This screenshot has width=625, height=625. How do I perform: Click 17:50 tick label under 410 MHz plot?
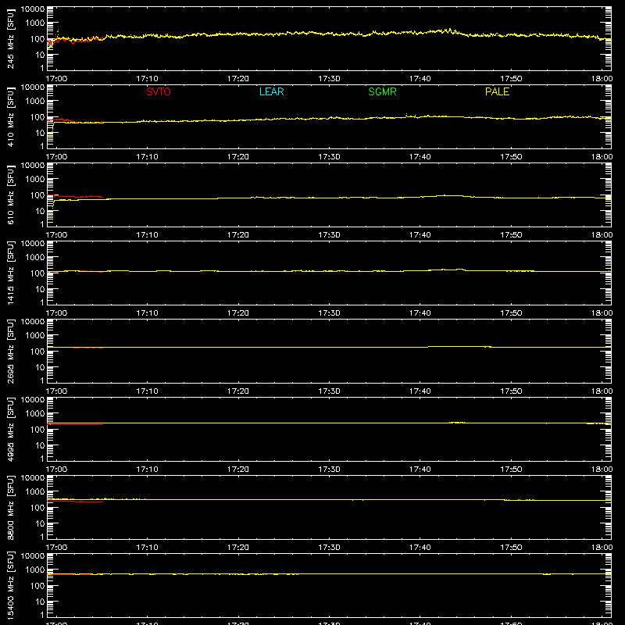(511, 157)
